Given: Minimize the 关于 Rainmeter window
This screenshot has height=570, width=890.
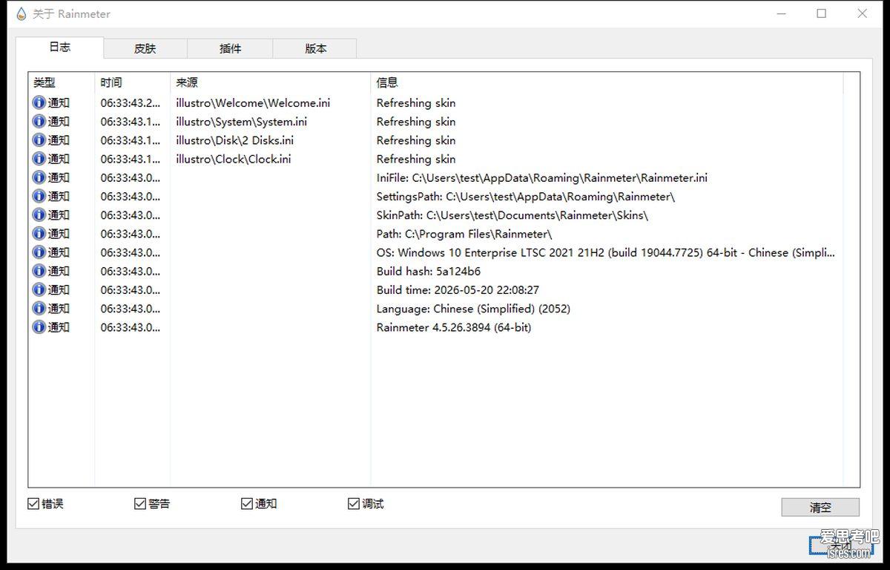Looking at the screenshot, I should 782,13.
